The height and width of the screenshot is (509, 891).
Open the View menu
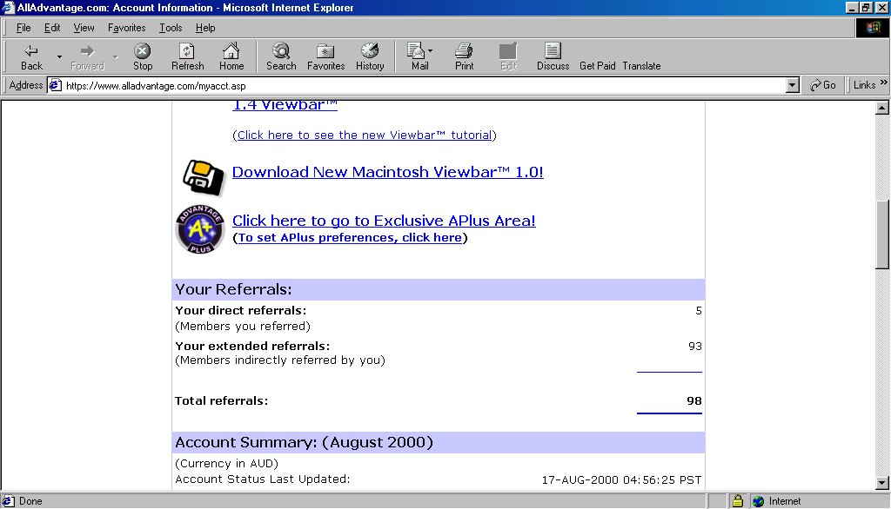click(x=84, y=28)
